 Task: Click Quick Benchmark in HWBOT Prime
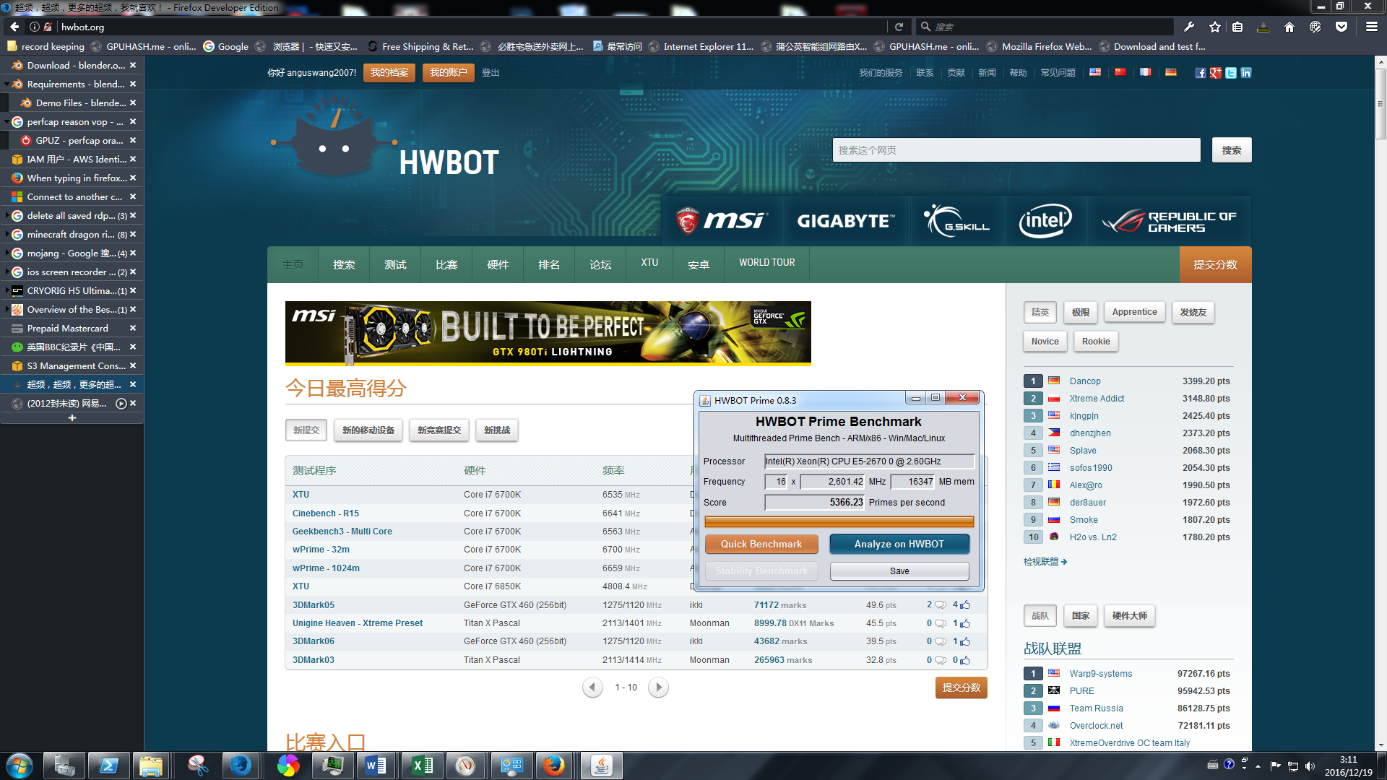click(761, 544)
